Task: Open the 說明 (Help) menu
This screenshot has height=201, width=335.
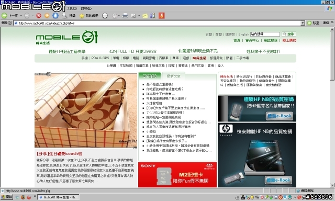Action: pos(86,8)
